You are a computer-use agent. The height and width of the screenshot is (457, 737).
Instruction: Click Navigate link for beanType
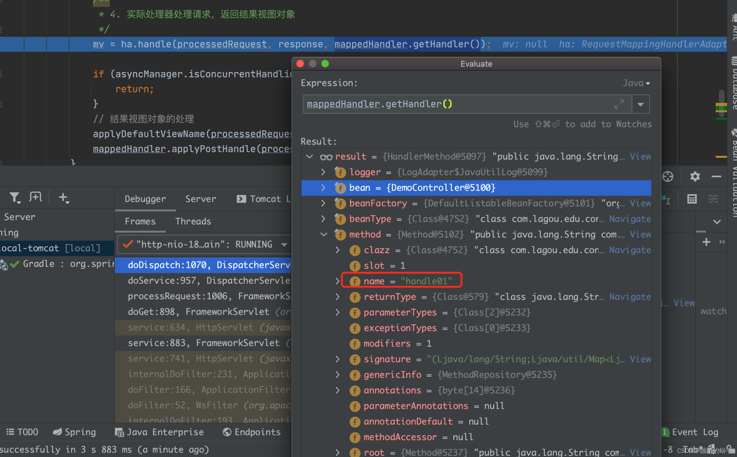(630, 219)
